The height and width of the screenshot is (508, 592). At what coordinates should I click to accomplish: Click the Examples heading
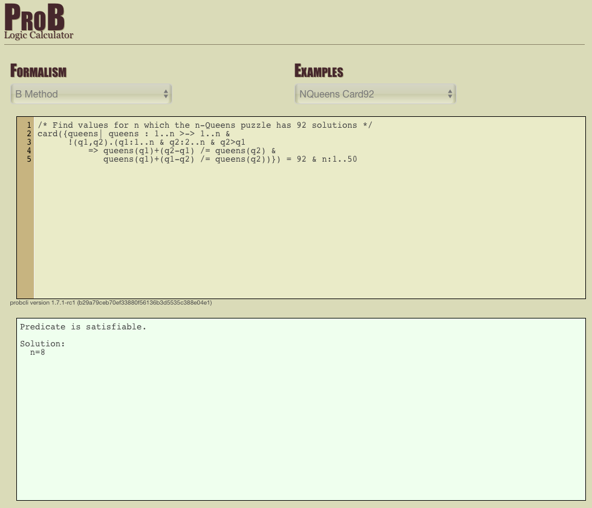click(x=319, y=71)
